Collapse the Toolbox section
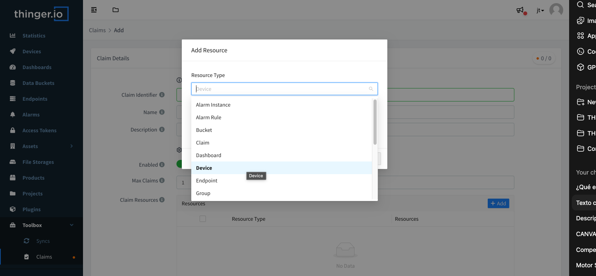This screenshot has height=276, width=596. tap(72, 225)
